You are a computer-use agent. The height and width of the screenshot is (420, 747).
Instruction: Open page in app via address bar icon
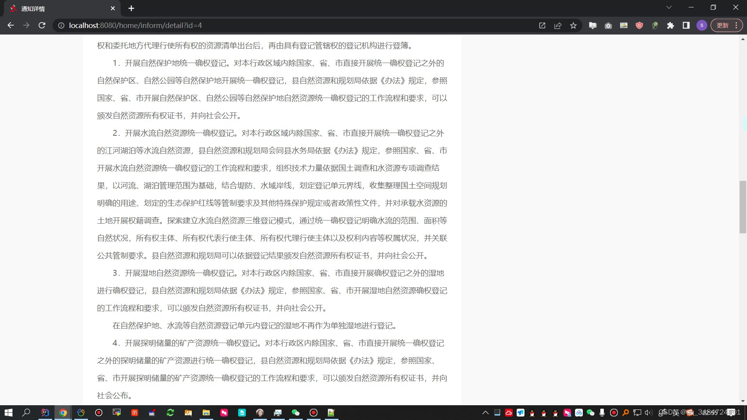[542, 26]
